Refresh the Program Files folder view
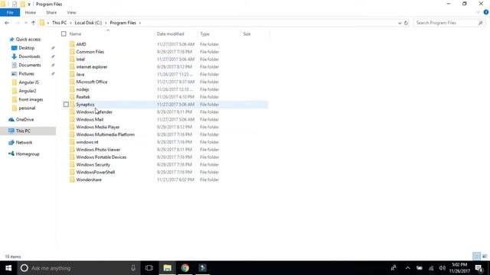490x275 pixels. pos(406,23)
